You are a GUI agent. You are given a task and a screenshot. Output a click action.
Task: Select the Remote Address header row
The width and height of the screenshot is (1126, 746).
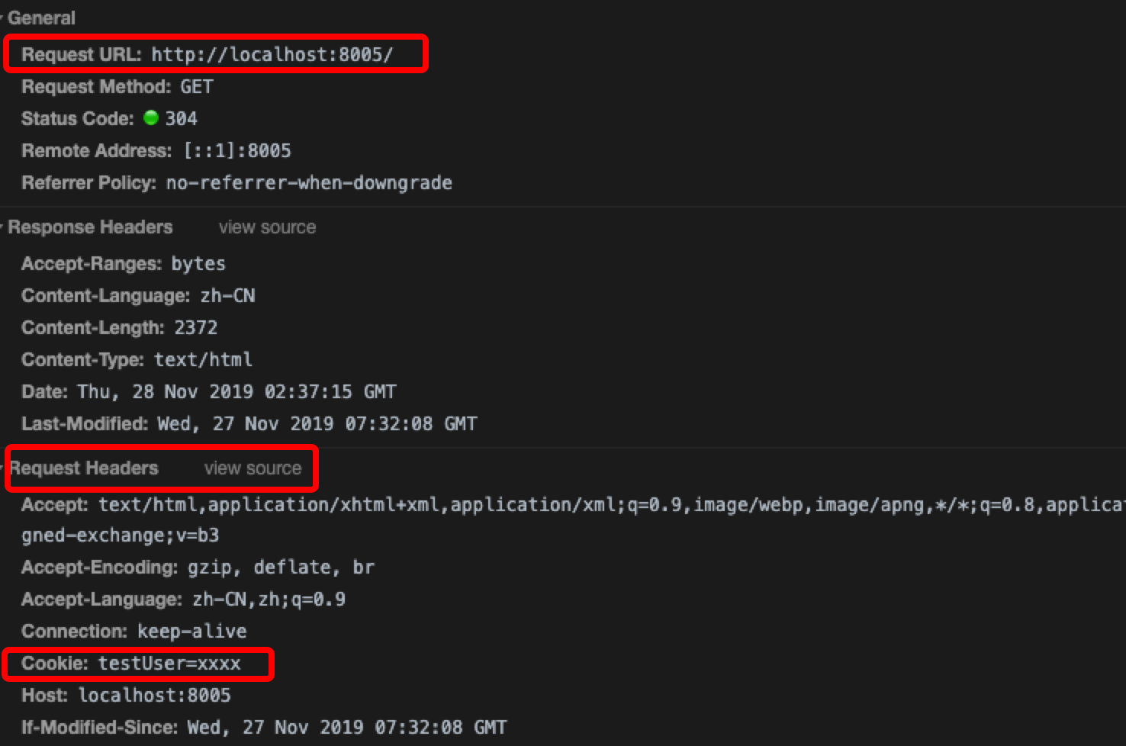156,151
